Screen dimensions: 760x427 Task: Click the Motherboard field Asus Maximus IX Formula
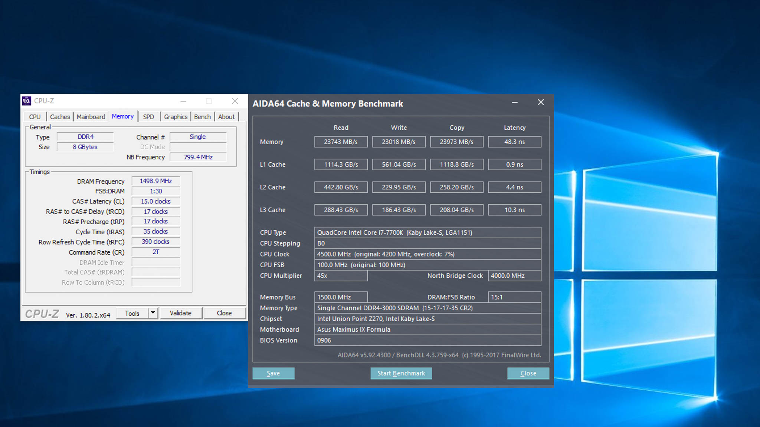(428, 330)
